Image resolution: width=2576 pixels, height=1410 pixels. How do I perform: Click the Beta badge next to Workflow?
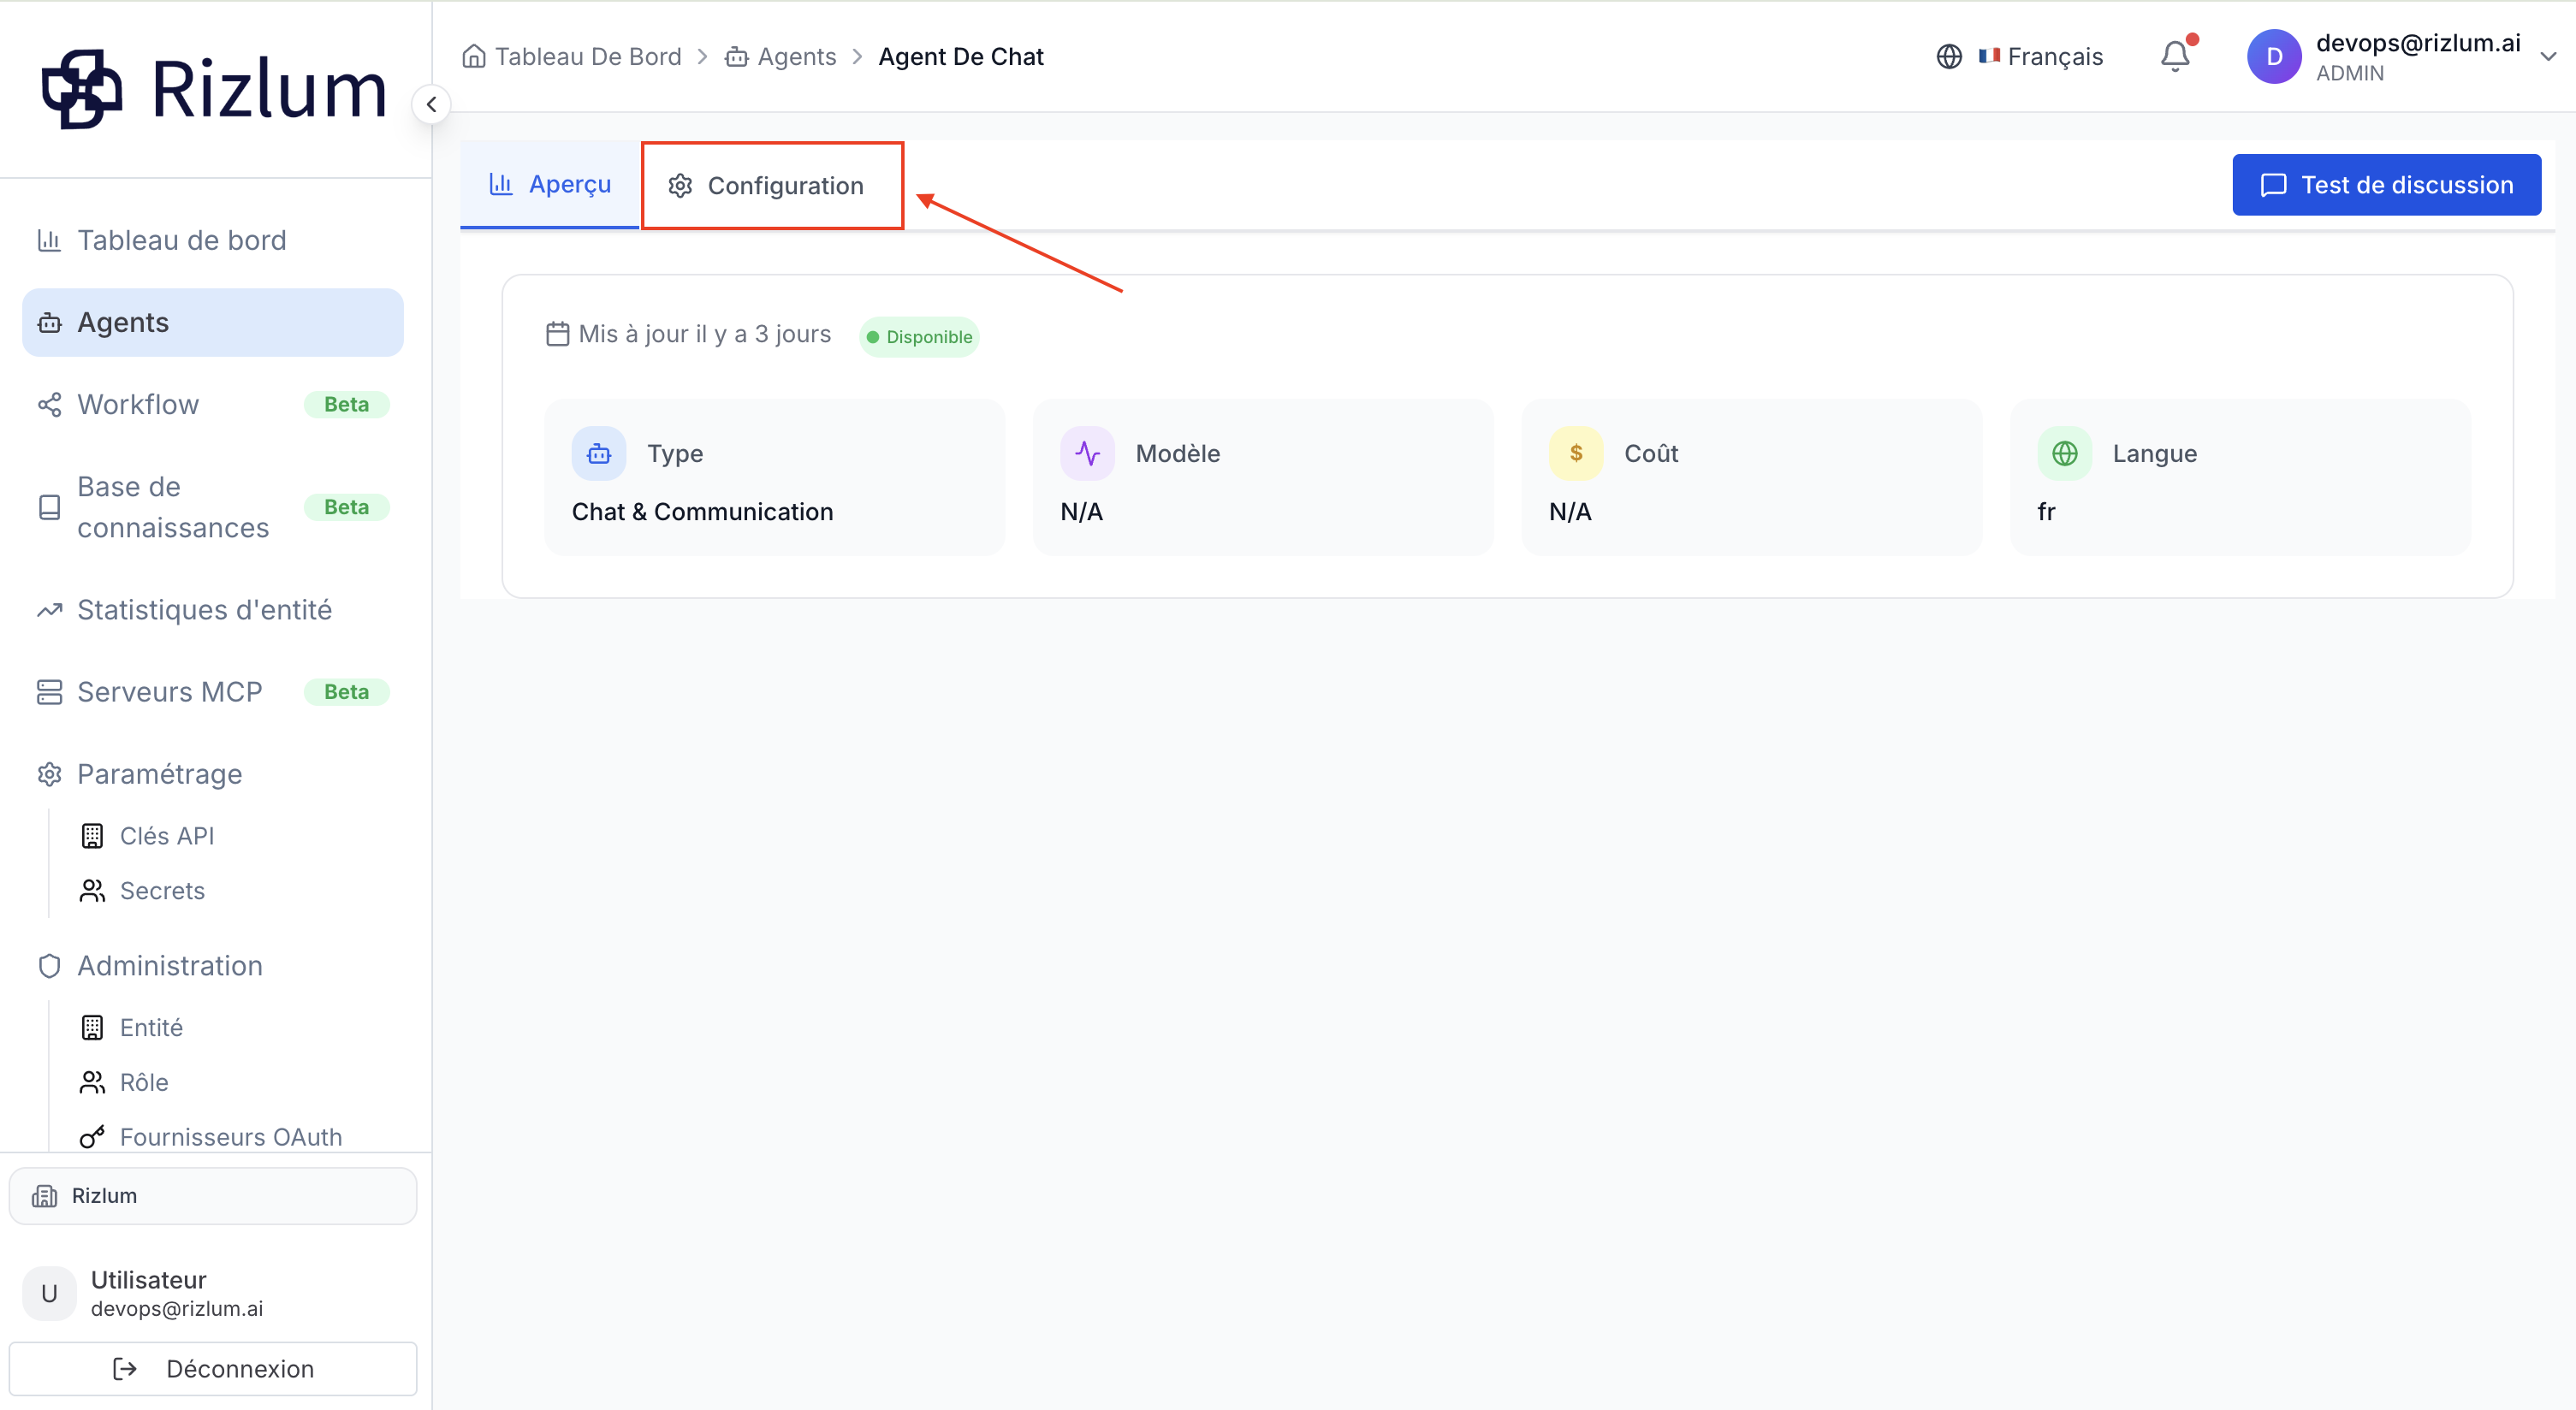(346, 404)
